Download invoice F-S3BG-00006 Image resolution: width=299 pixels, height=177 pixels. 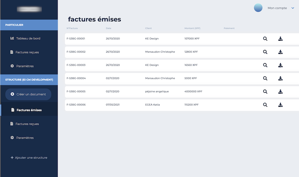280,105
